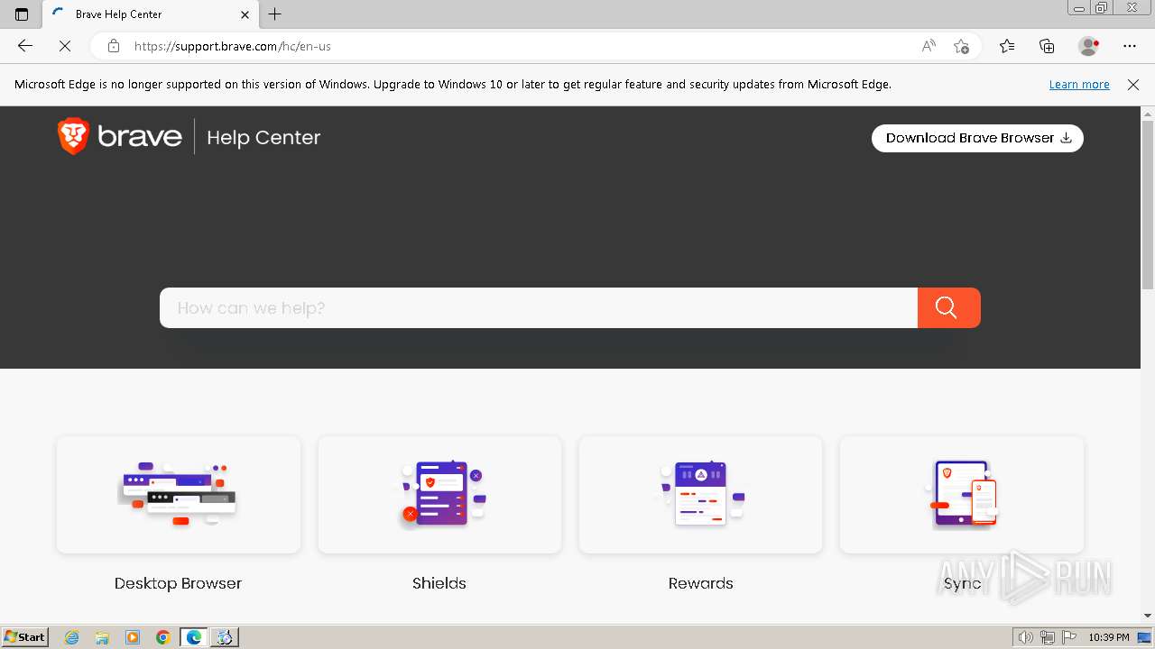The width and height of the screenshot is (1155, 649).
Task: Click the scrollbar down arrow
Action: (1148, 616)
